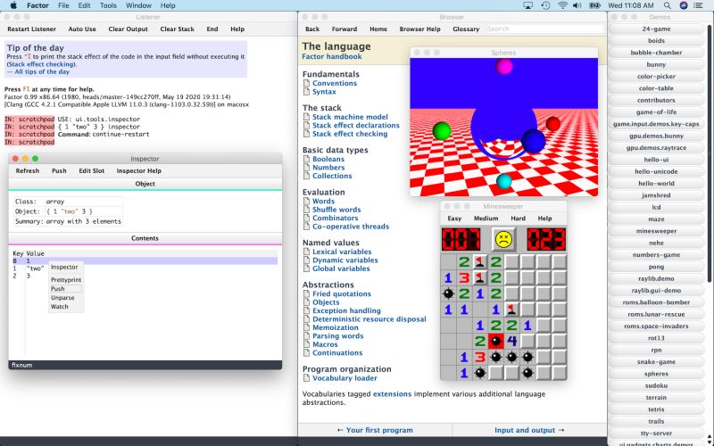Image resolution: width=714 pixels, height=446 pixels.
Task: Open Glossary in the Browser toolbar
Action: (466, 29)
